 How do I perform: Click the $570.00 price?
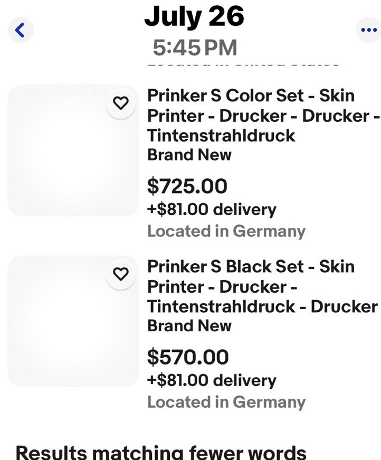click(187, 357)
